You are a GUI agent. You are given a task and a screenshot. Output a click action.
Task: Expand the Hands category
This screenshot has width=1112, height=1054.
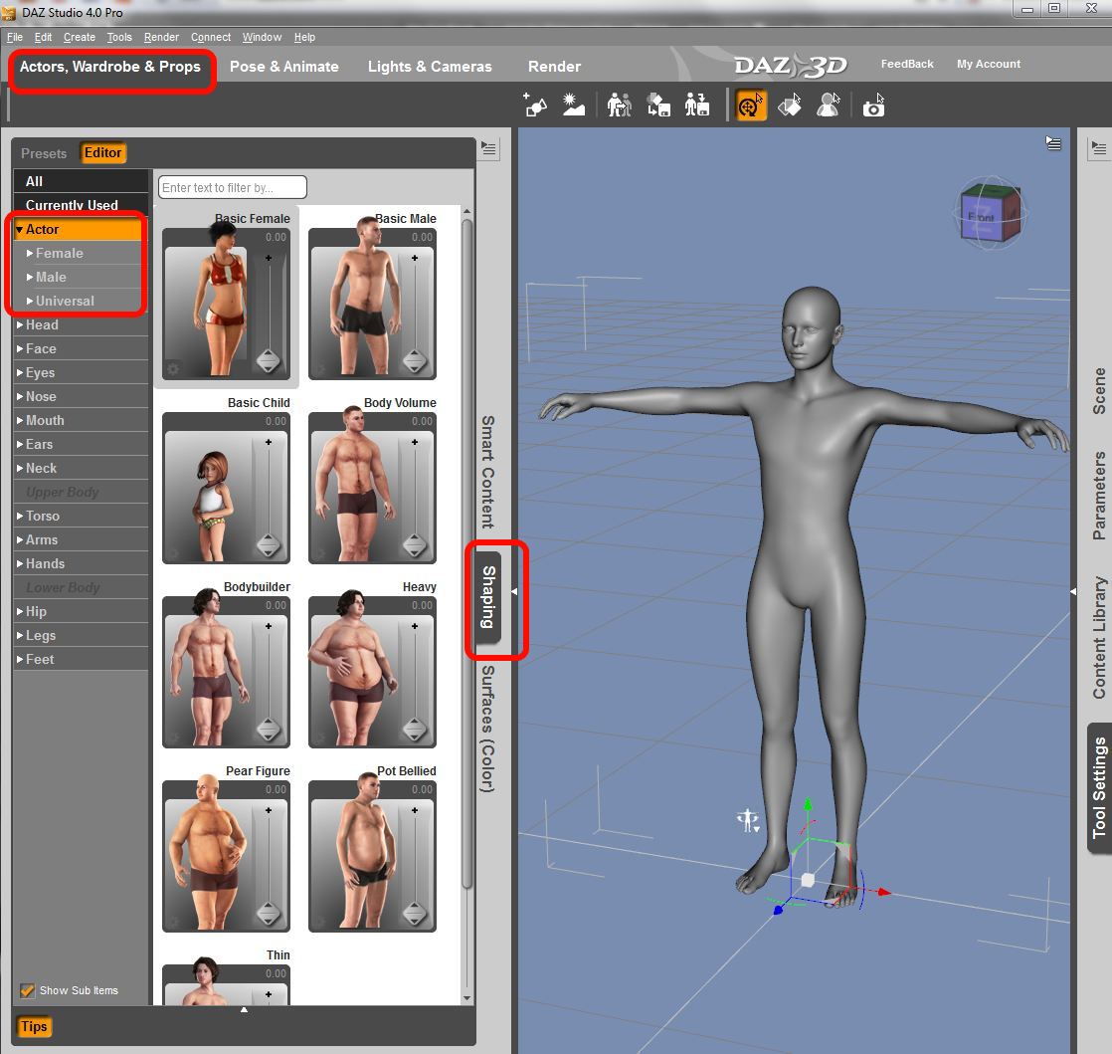click(x=20, y=563)
